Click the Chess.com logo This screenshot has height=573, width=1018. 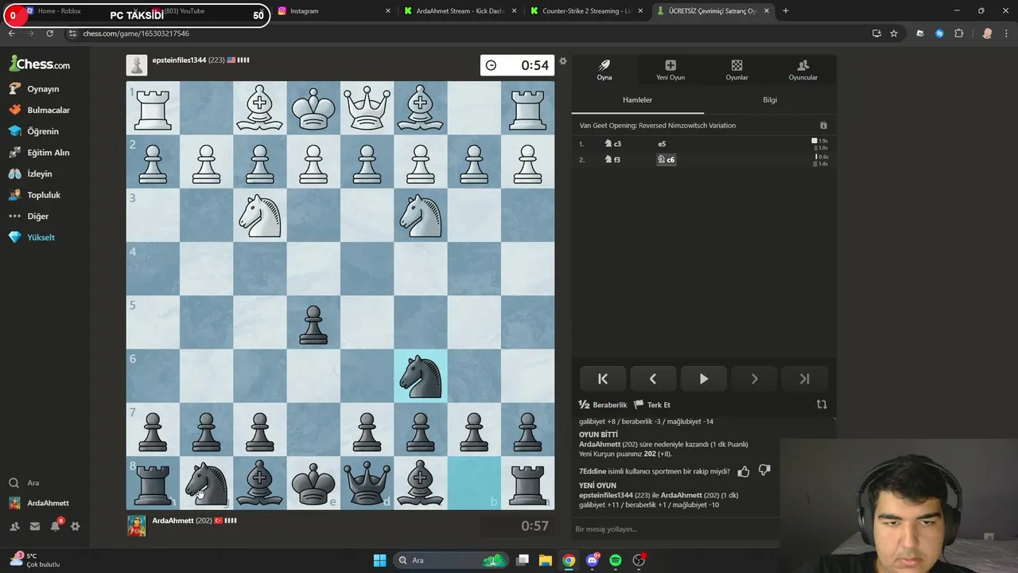click(40, 64)
